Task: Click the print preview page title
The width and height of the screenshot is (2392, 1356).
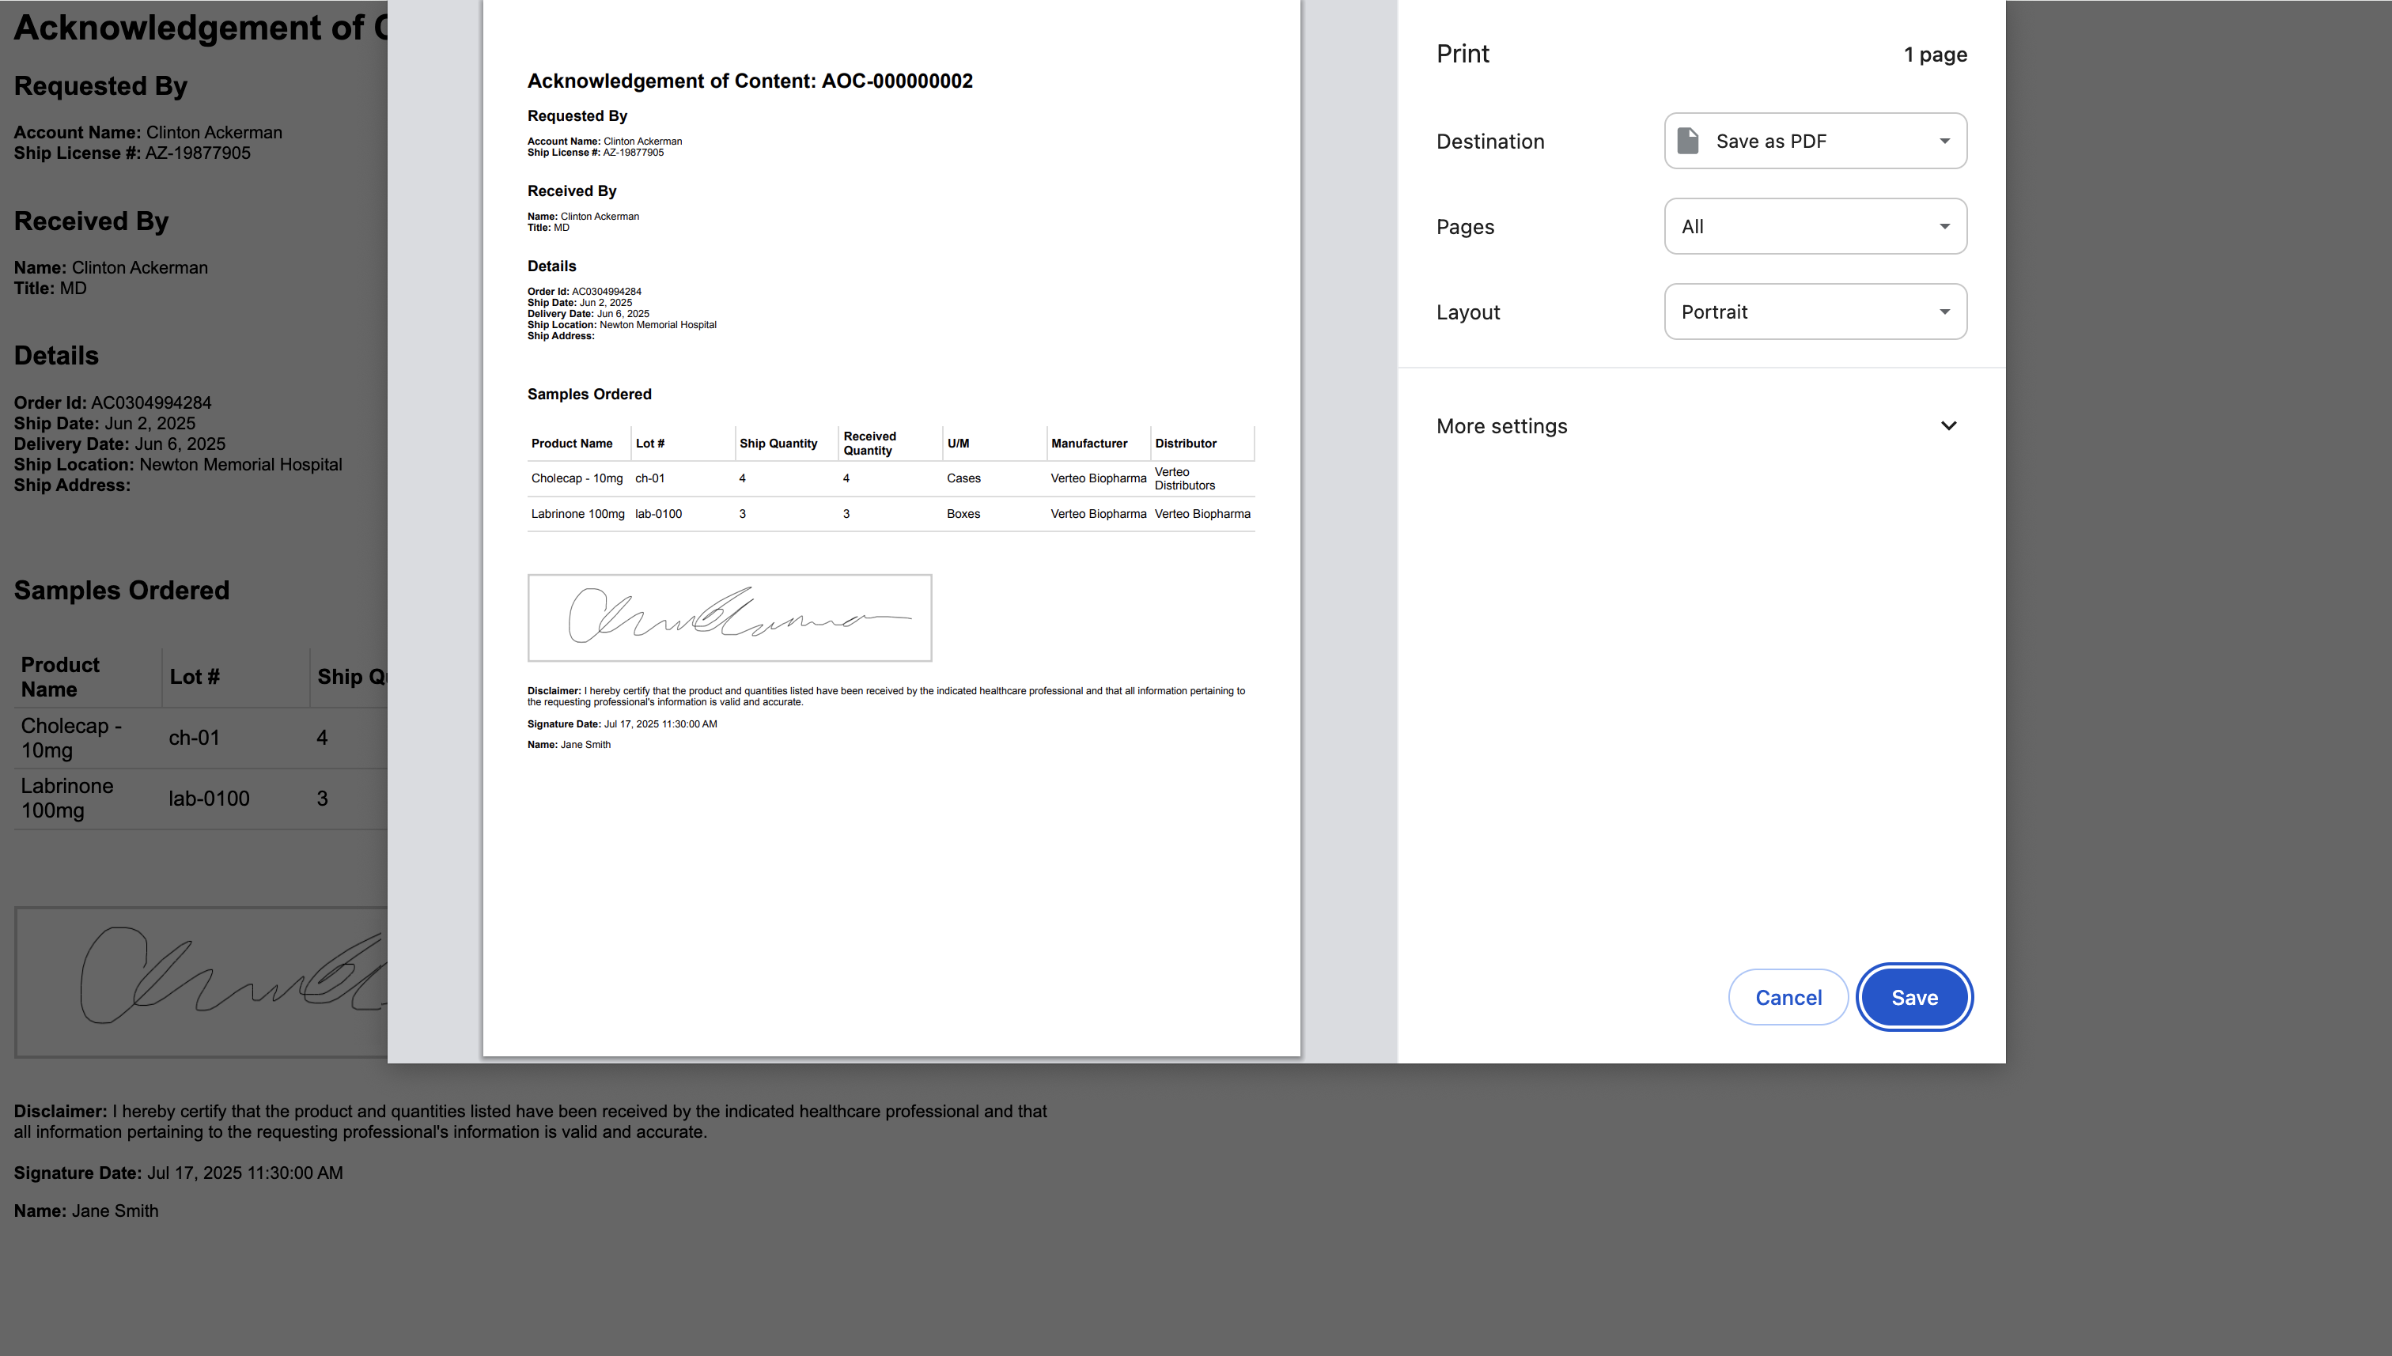Action: (750, 81)
